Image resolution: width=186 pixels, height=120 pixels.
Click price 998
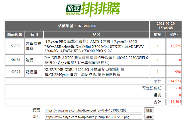pos(178,72)
